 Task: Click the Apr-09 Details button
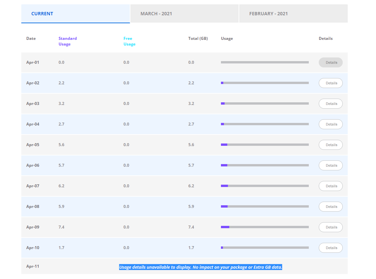click(x=331, y=227)
